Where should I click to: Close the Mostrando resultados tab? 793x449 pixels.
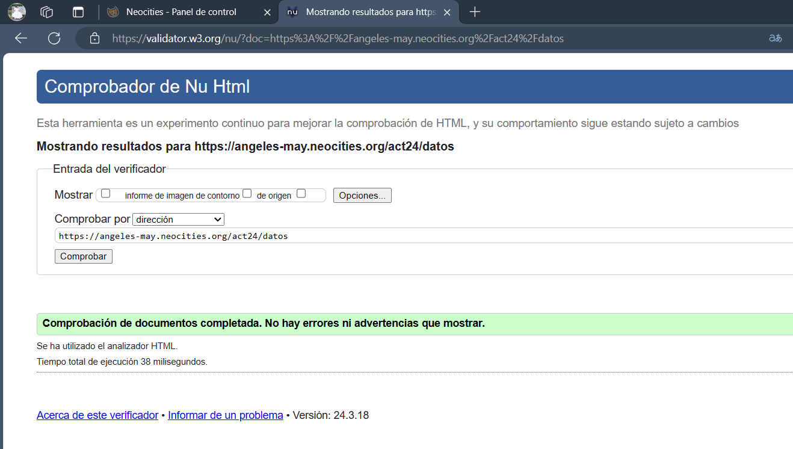pyautogui.click(x=447, y=12)
